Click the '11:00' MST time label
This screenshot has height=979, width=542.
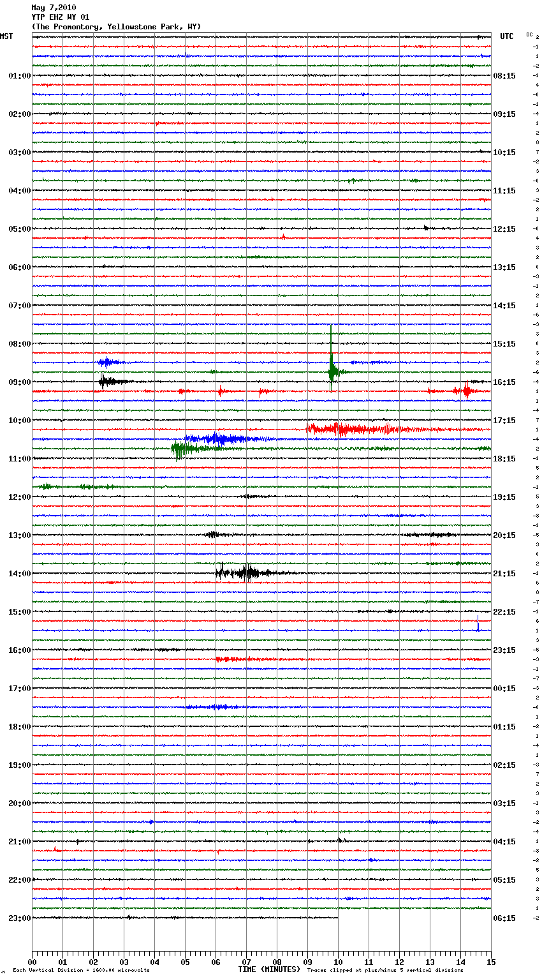(x=20, y=459)
